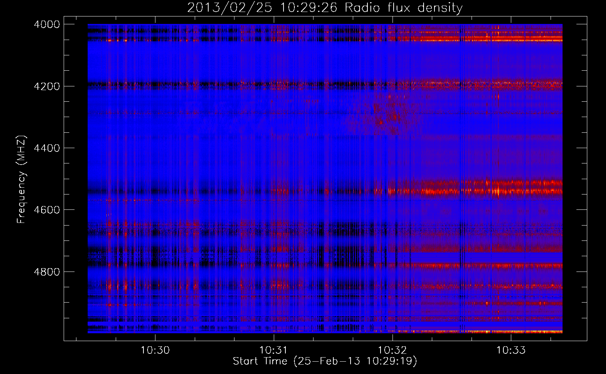
Task: Select the 4800 frequency axis label
Action: [47, 272]
